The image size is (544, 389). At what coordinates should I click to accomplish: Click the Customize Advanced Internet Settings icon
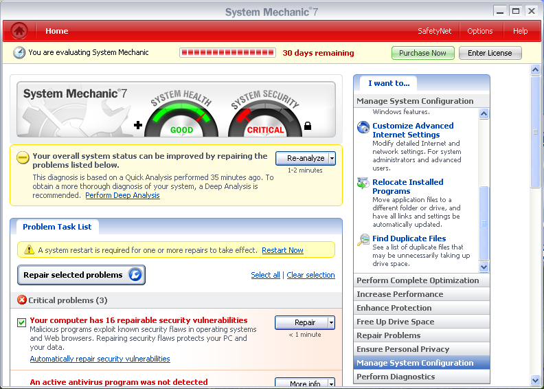pyautogui.click(x=363, y=127)
